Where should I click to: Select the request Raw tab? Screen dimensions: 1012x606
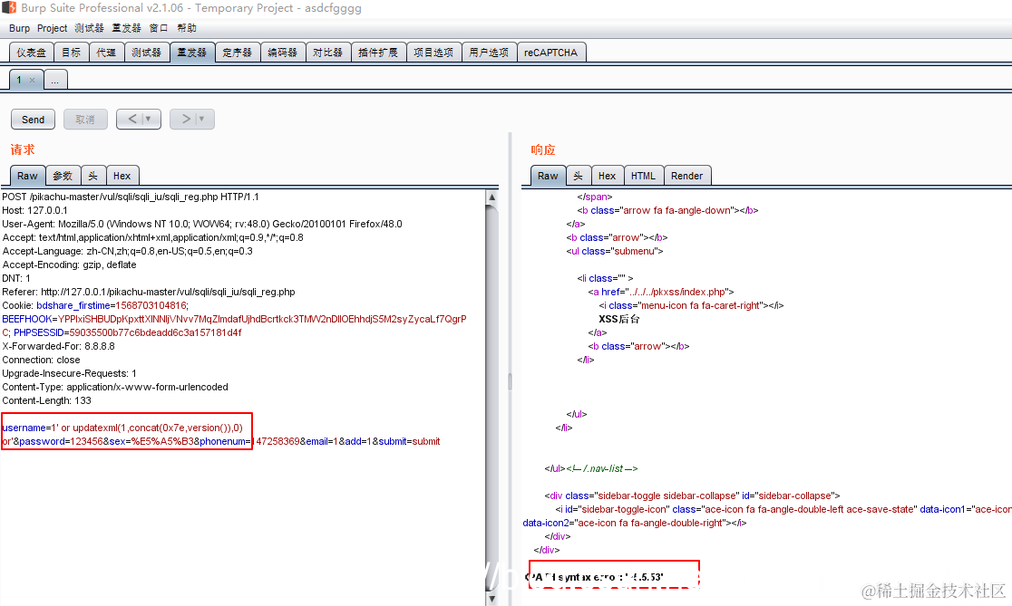point(27,176)
